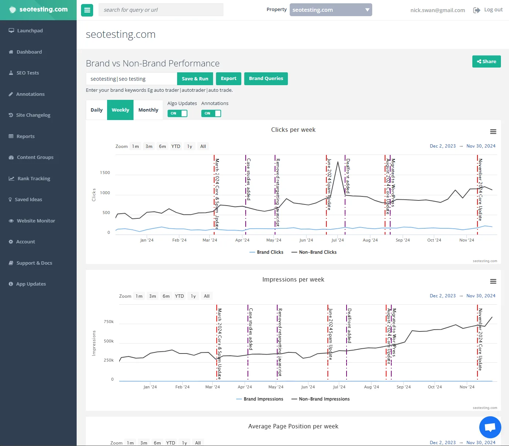This screenshot has height=446, width=509.
Task: Switch to the Monthly tab
Action: [x=148, y=110]
